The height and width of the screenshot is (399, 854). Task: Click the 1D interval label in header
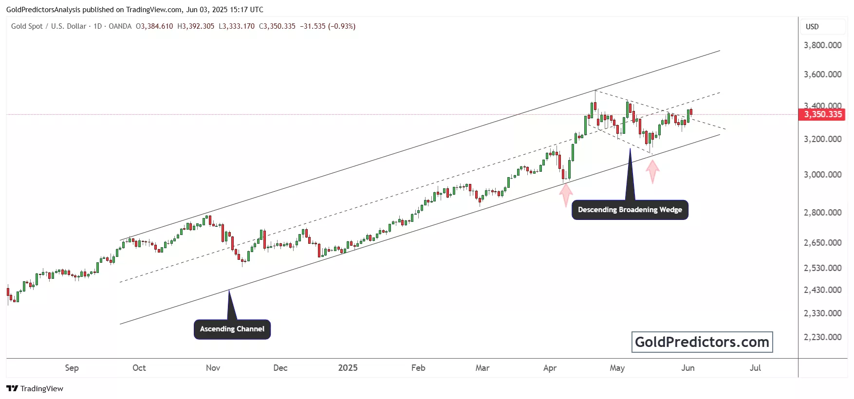pos(98,26)
